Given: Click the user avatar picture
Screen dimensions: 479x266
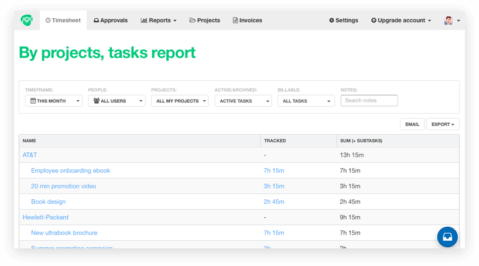Looking at the screenshot, I should coord(448,21).
